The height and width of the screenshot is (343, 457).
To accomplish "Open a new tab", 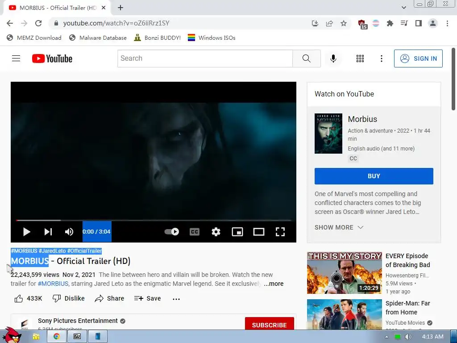I will pyautogui.click(x=120, y=8).
